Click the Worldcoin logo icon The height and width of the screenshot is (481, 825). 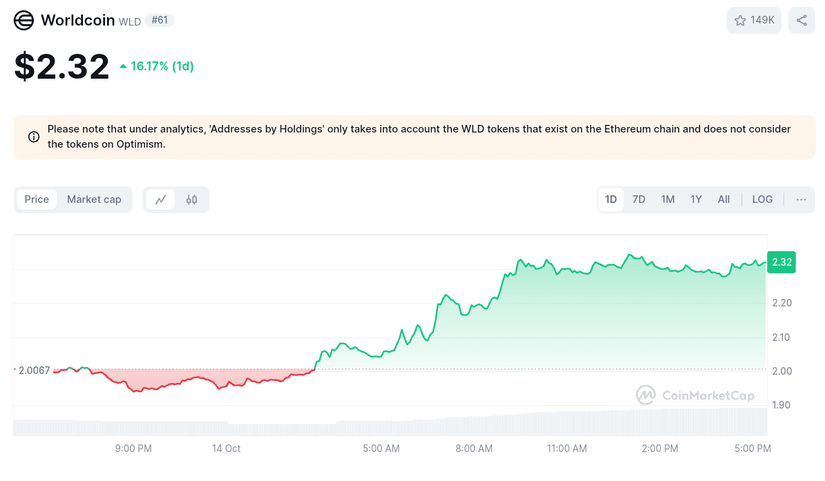click(x=23, y=20)
